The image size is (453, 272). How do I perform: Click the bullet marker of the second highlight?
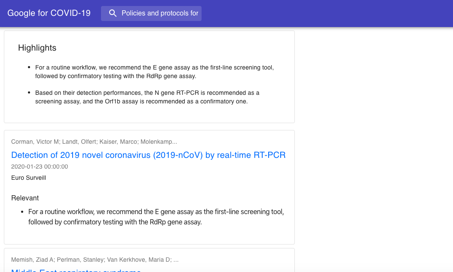(x=29, y=93)
